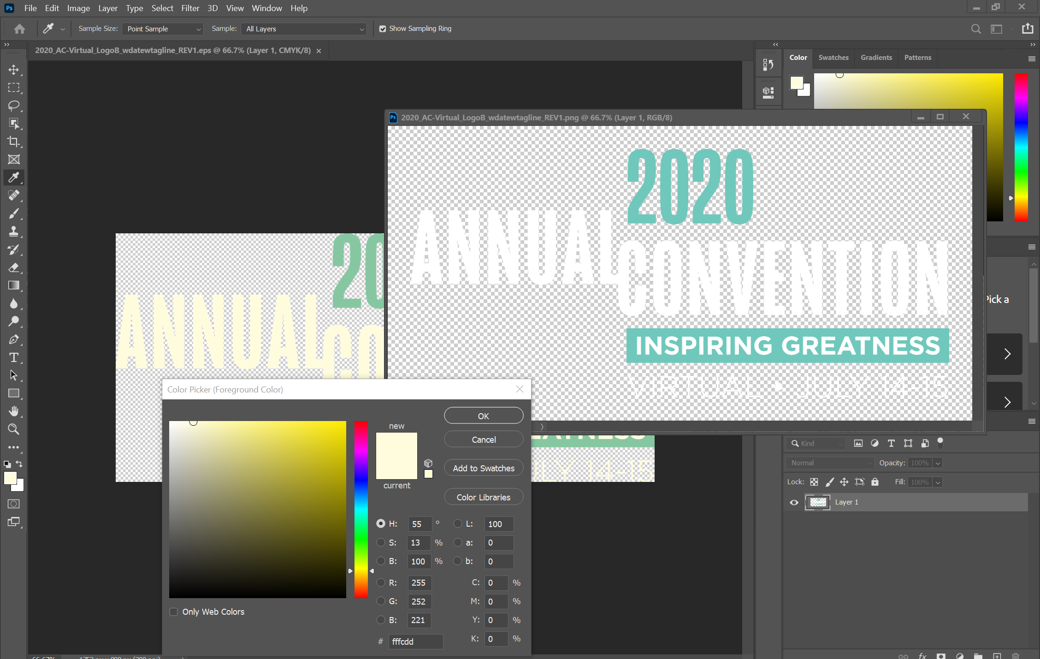Select the Saturation S radio button
1040x659 pixels.
coord(381,543)
